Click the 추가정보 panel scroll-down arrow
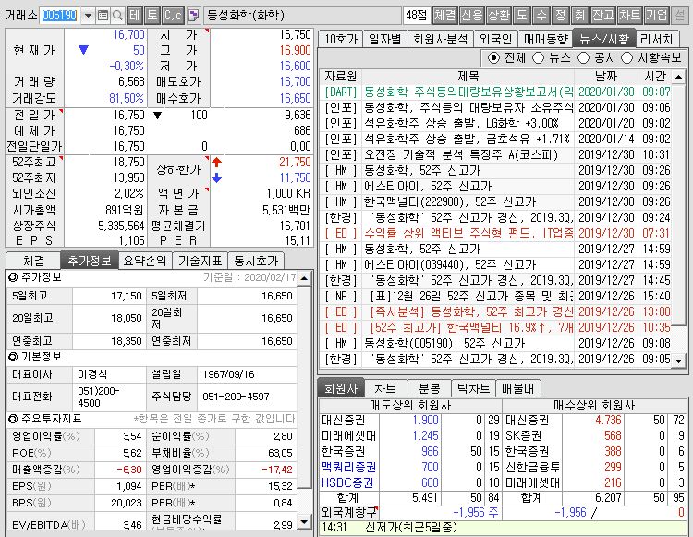This screenshot has height=537, width=693. click(x=304, y=521)
